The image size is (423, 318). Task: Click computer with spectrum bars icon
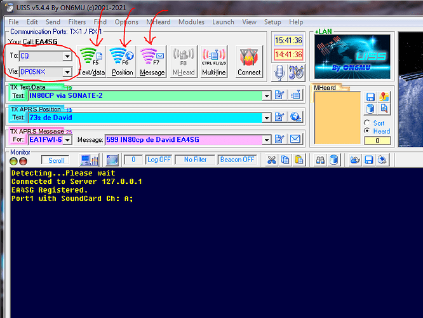(90, 160)
